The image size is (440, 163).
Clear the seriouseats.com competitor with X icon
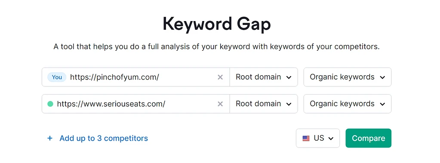[220, 104]
